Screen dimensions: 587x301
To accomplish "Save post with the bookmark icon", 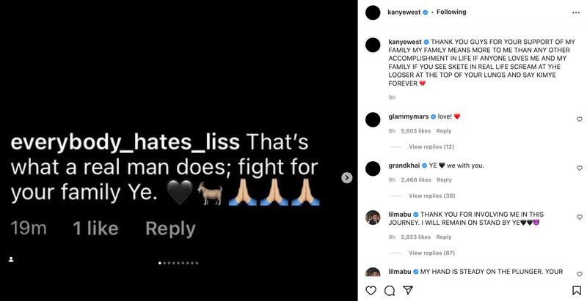I will pos(576,290).
